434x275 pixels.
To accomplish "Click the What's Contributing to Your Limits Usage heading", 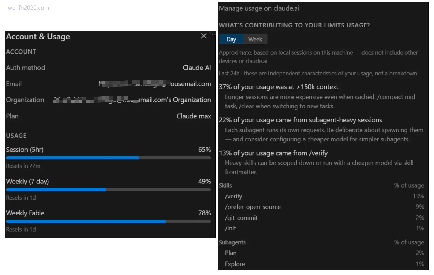I will (x=294, y=25).
